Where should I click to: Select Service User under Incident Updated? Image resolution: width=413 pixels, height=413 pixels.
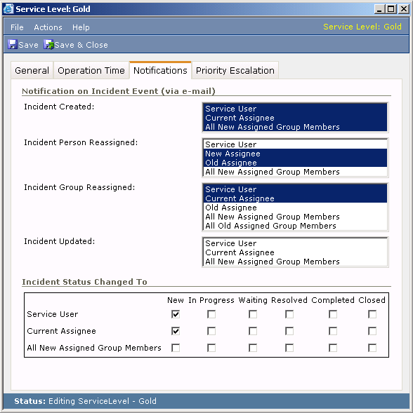click(295, 243)
